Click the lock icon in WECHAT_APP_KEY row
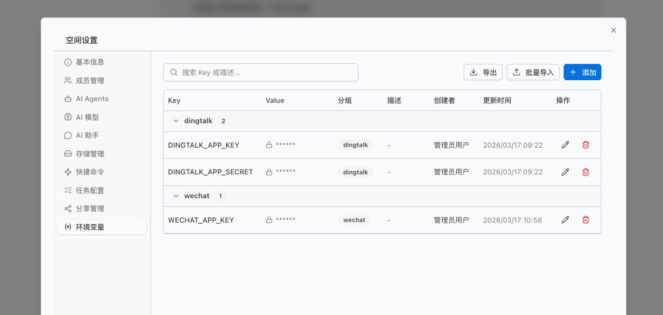 [269, 220]
